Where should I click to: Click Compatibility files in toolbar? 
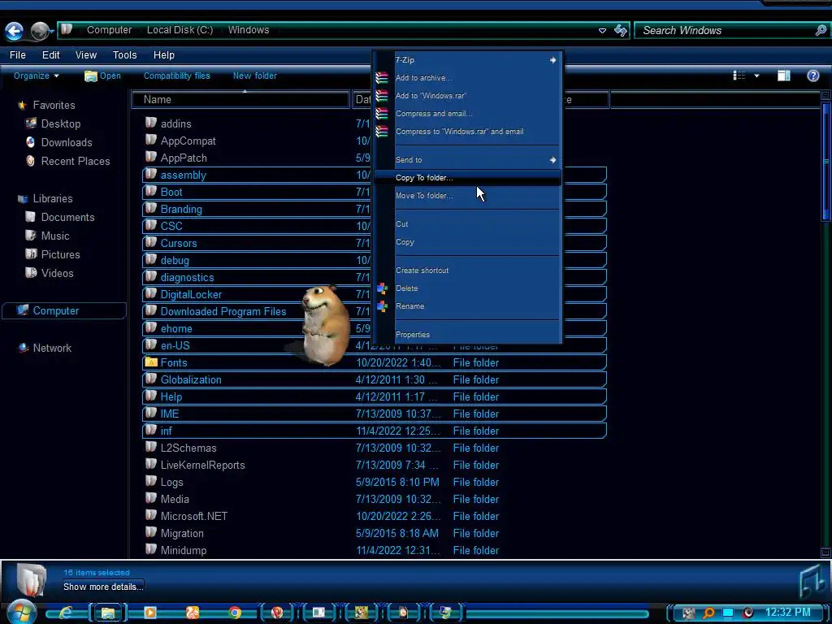click(176, 76)
